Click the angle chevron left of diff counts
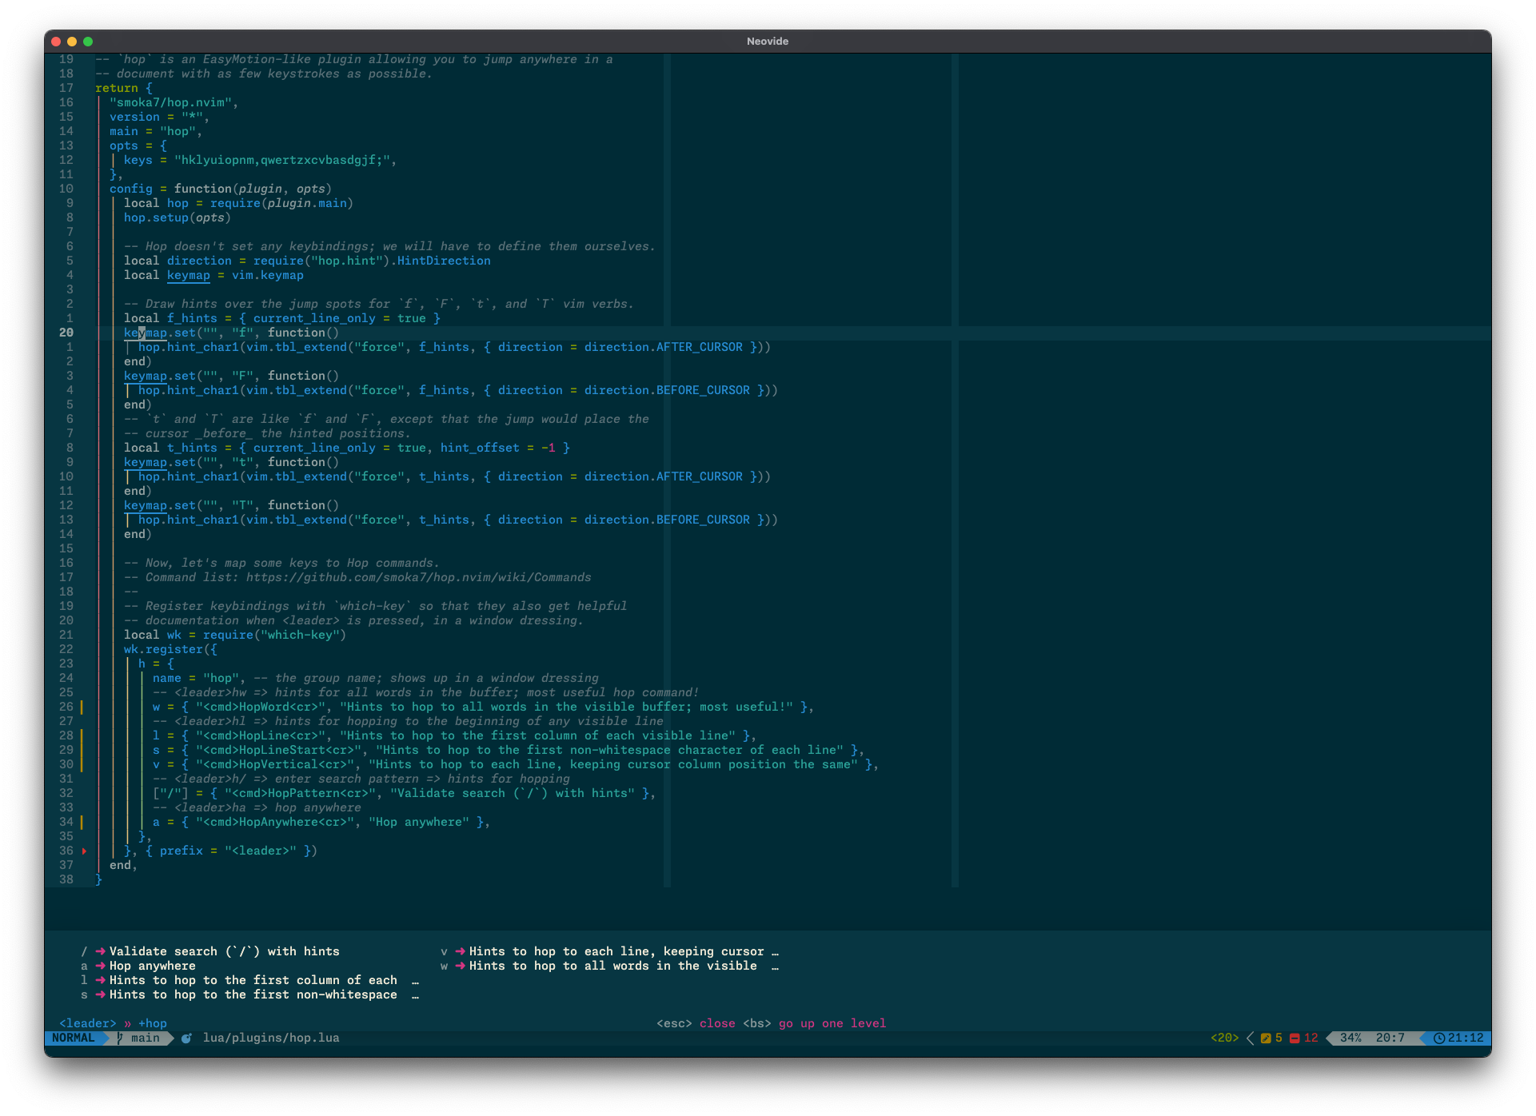Viewport: 1536px width, 1116px height. click(1250, 1038)
